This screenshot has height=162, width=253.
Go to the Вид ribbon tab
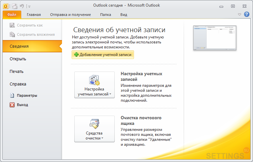(x=124, y=15)
